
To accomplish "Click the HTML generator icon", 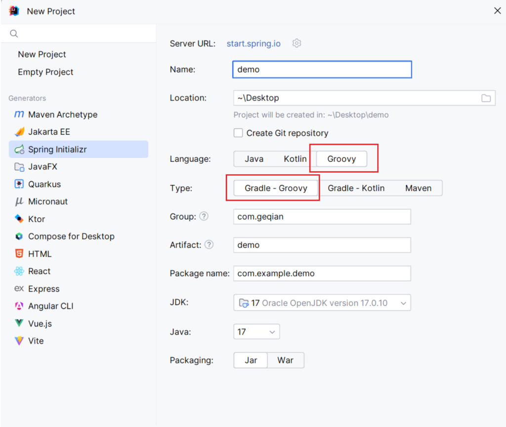I will click(19, 254).
